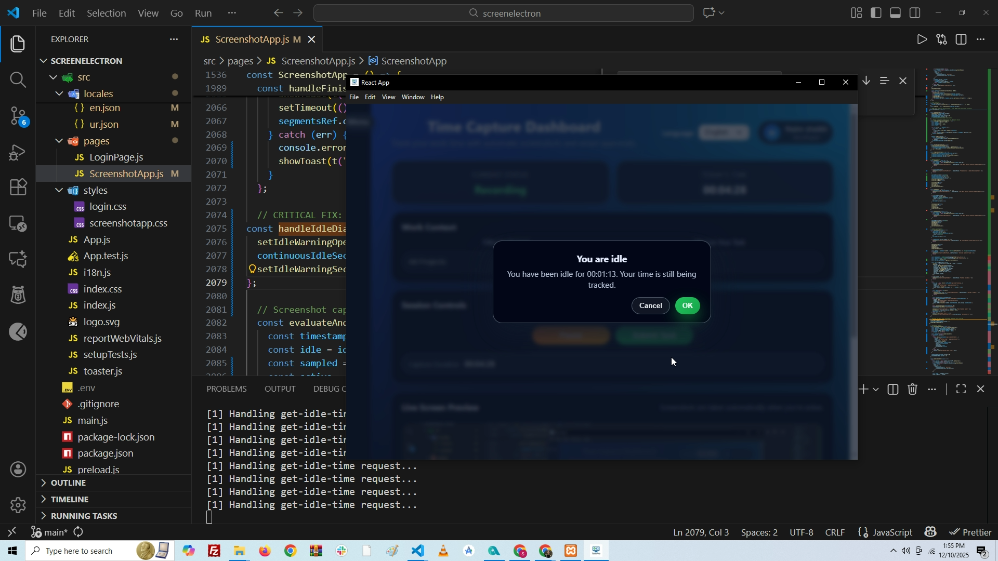Split the editor to the right
The width and height of the screenshot is (998, 561).
pyautogui.click(x=961, y=39)
